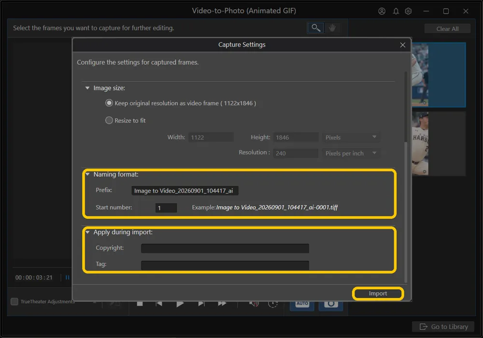Click the Start number field
Screen dimensions: 483x338
pos(166,208)
